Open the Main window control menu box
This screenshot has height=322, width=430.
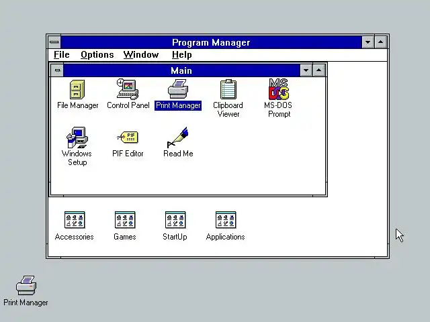57,70
